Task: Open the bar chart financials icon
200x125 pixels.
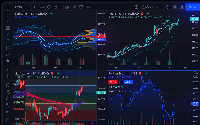Action: click(x=67, y=7)
